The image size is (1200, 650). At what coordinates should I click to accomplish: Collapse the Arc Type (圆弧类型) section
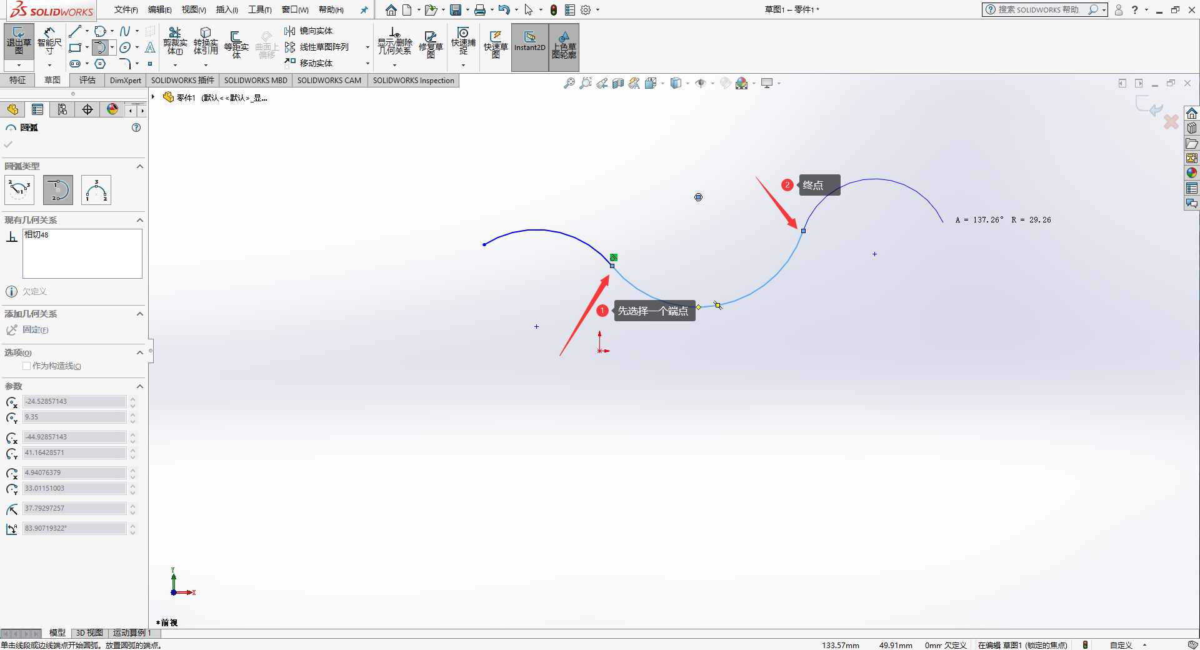(x=140, y=166)
